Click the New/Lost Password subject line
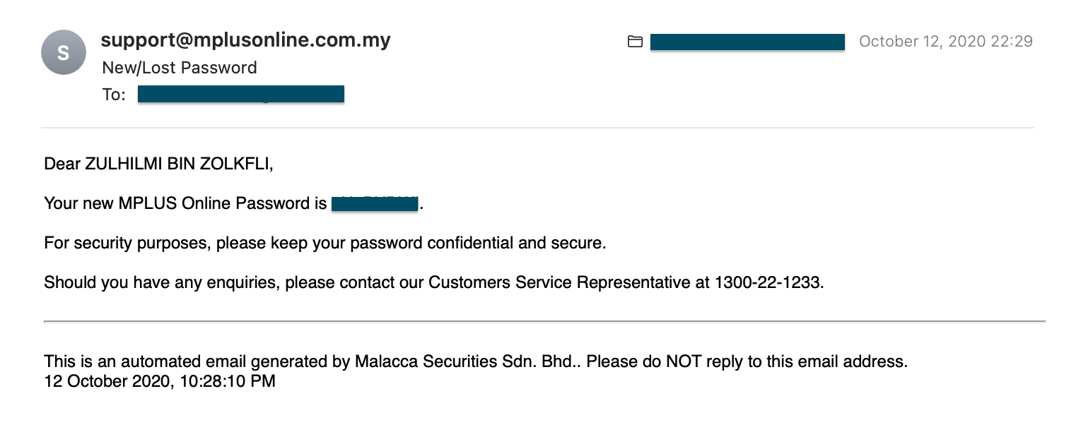The image size is (1069, 432). [180, 68]
